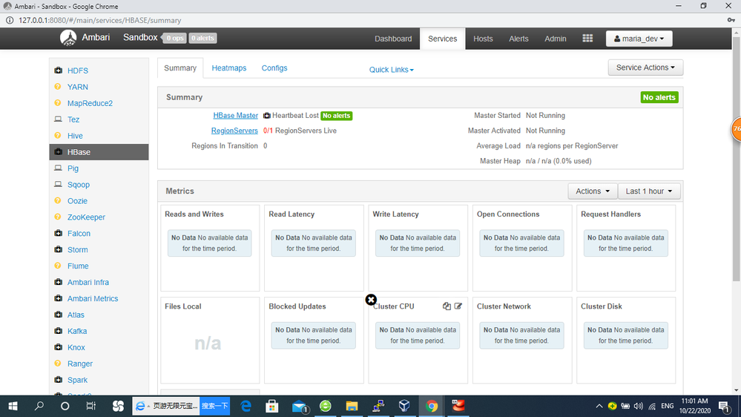The height and width of the screenshot is (417, 741).
Task: Click the Tez client laptop icon
Action: pos(58,119)
